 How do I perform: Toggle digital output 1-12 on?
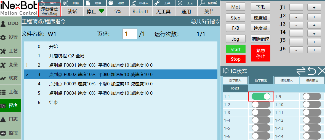[312, 120]
